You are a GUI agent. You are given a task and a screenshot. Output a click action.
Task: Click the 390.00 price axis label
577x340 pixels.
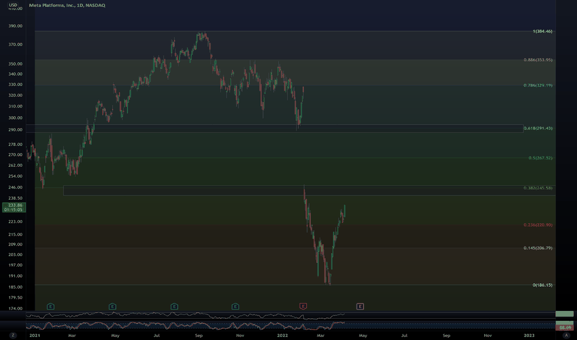coord(15,26)
